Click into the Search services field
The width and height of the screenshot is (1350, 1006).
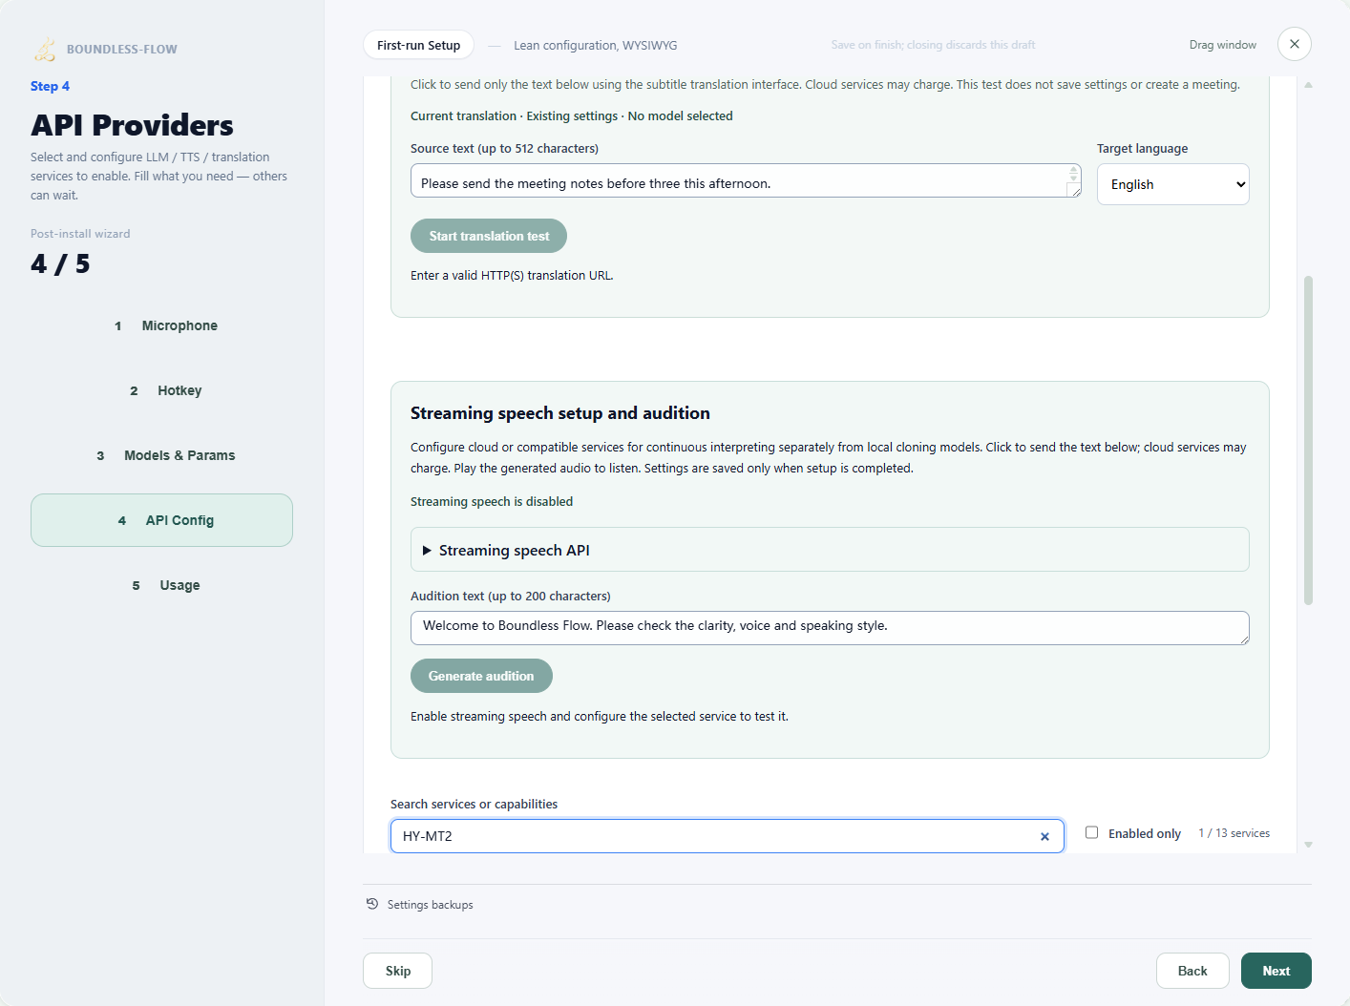pyautogui.click(x=727, y=836)
